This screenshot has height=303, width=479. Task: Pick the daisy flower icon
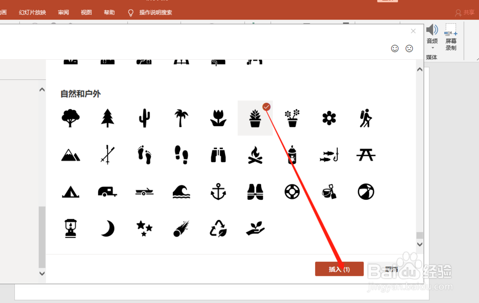(x=329, y=118)
